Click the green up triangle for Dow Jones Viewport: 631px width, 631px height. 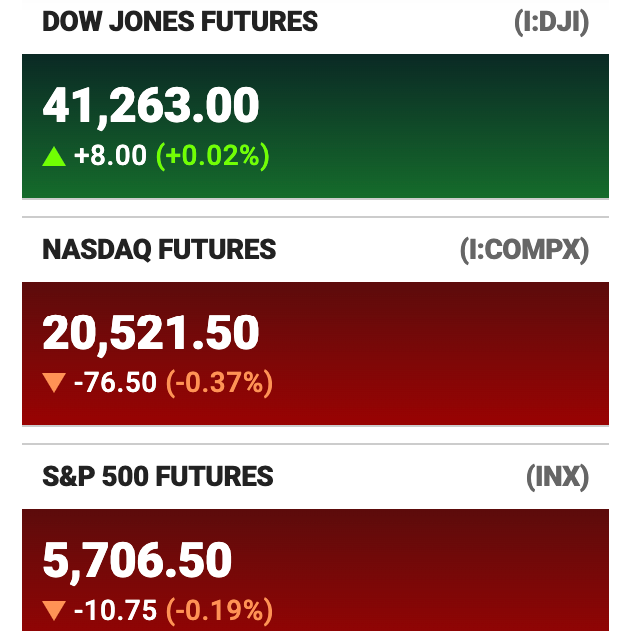54,156
